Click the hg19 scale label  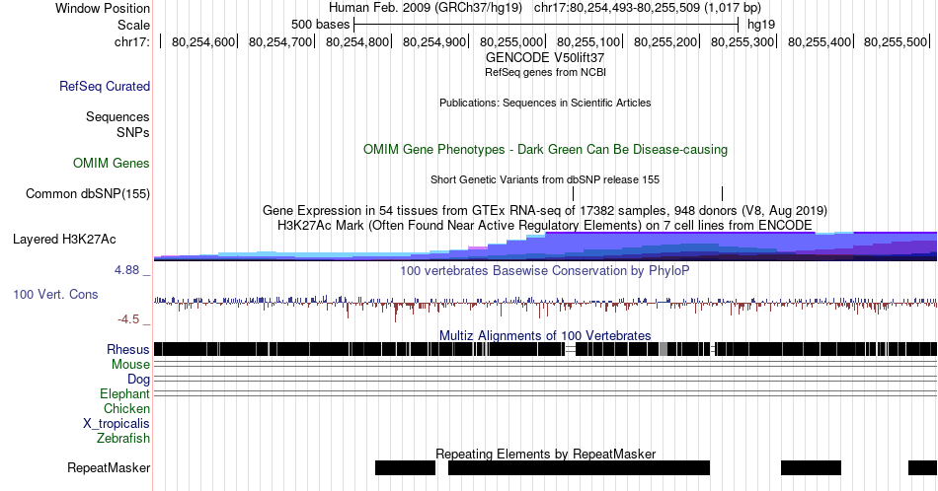click(x=761, y=25)
